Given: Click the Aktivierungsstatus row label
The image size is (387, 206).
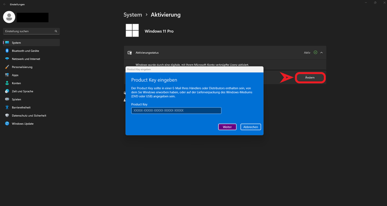Looking at the screenshot, I should [147, 53].
